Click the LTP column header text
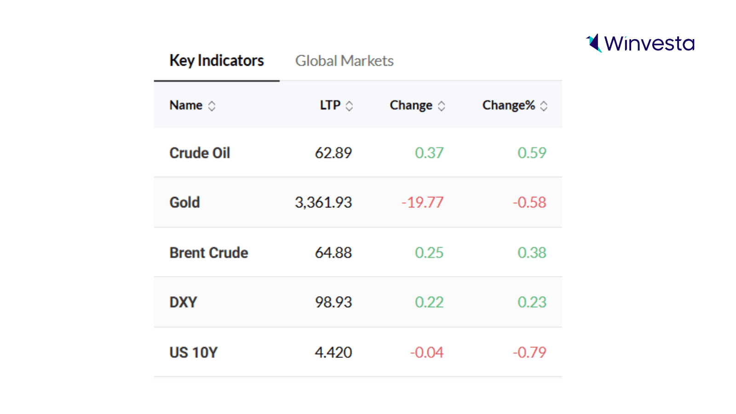Viewport: 736px width, 414px height. point(330,105)
